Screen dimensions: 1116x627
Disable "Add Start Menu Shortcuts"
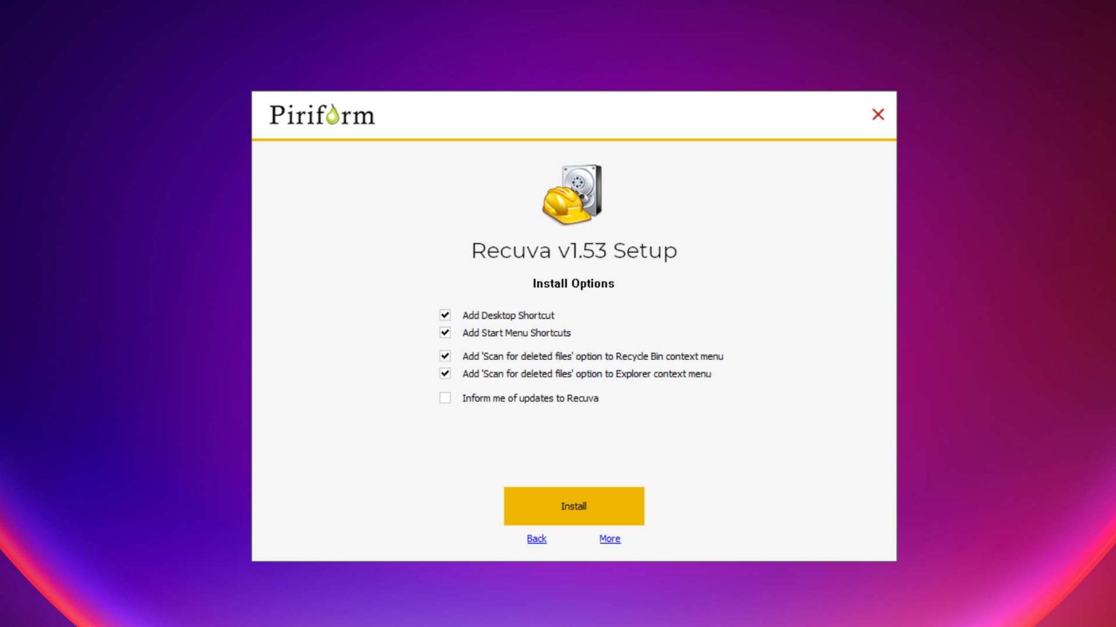(445, 332)
